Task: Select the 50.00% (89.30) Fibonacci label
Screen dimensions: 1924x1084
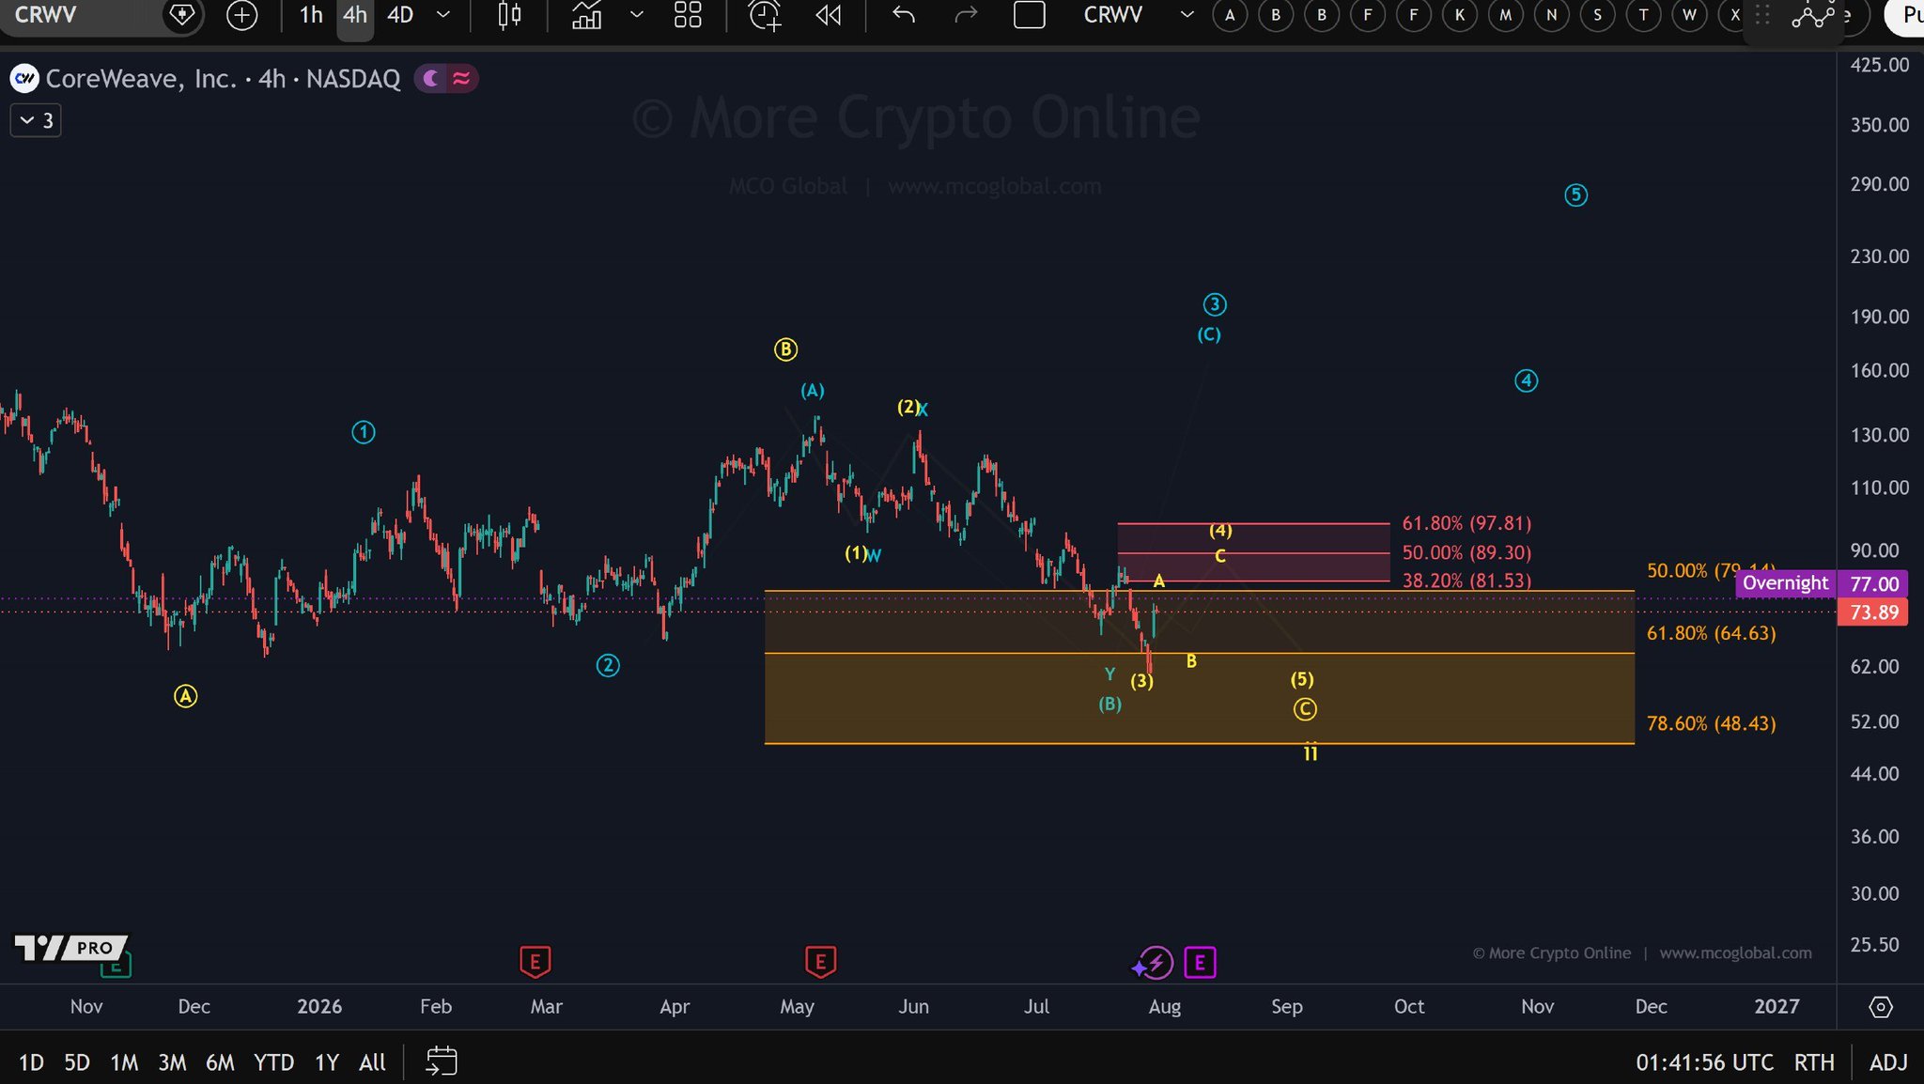Action: coord(1466,552)
